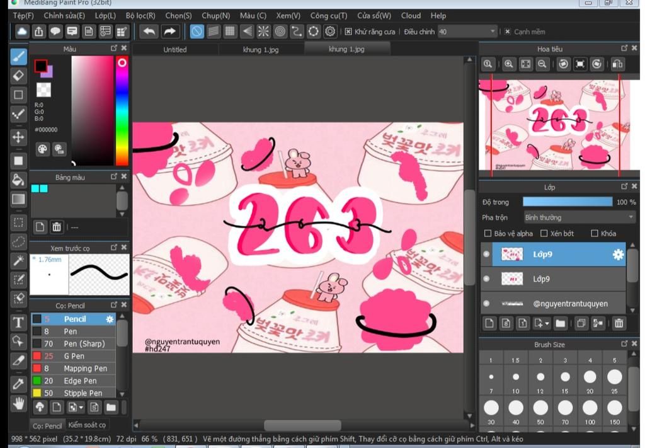645x448 pixels.
Task: Click the Undo arrow in the toolbar
Action: click(149, 32)
